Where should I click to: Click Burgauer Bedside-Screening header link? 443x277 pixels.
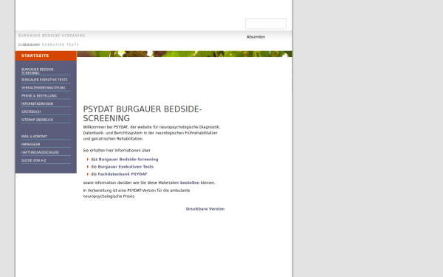pyautogui.click(x=52, y=35)
